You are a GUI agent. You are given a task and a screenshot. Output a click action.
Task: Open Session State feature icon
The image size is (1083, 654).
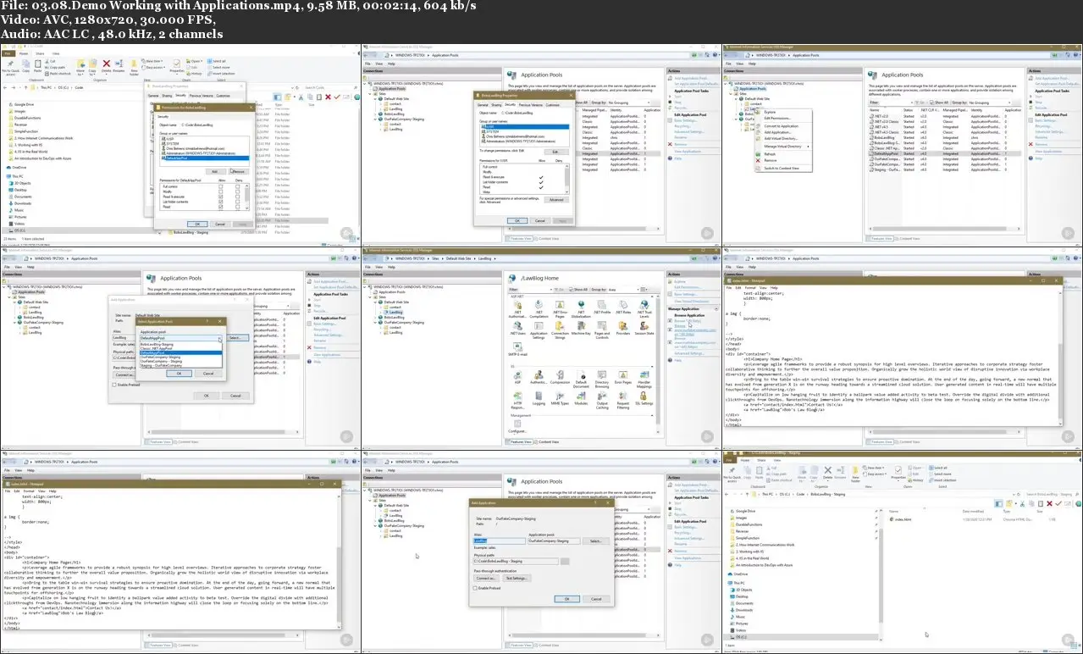tap(644, 329)
